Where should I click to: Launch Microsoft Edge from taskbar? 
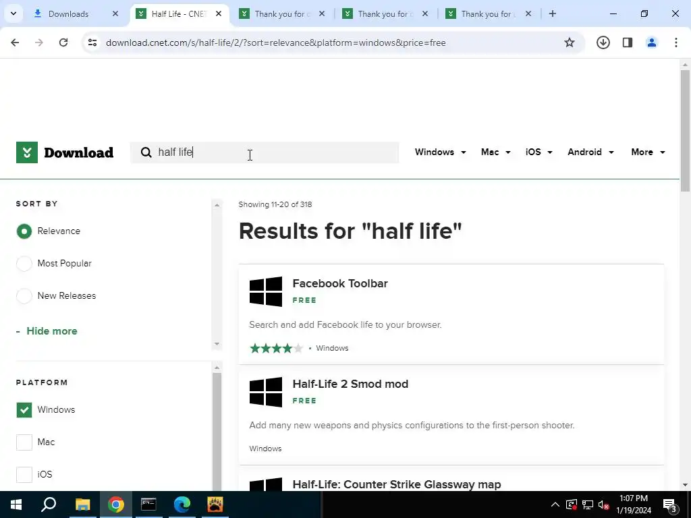pos(182,505)
